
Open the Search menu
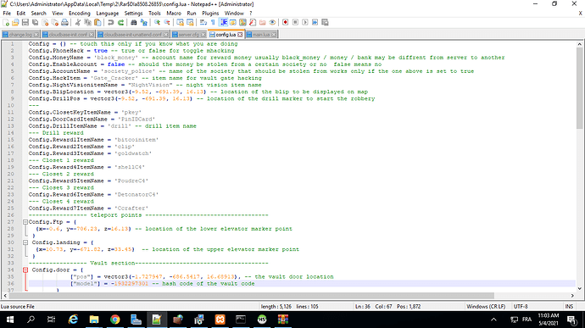tap(38, 13)
